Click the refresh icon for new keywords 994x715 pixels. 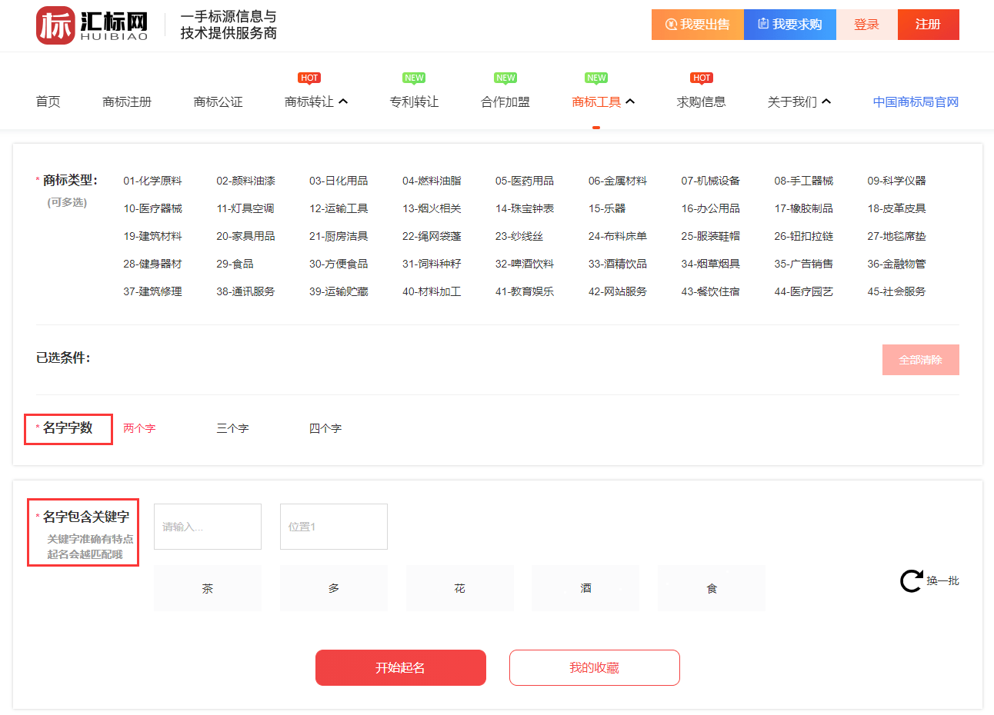point(911,580)
